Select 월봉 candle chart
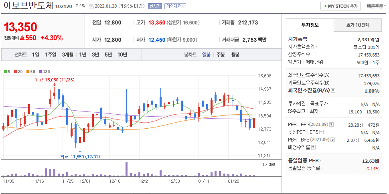 (235, 55)
